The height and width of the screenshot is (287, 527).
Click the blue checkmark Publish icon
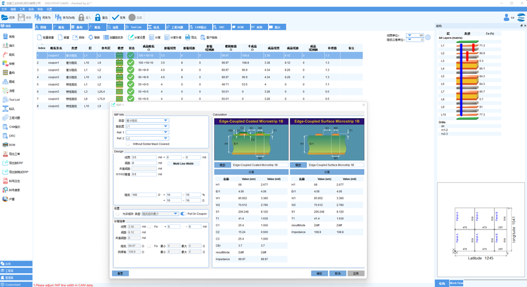115,17
